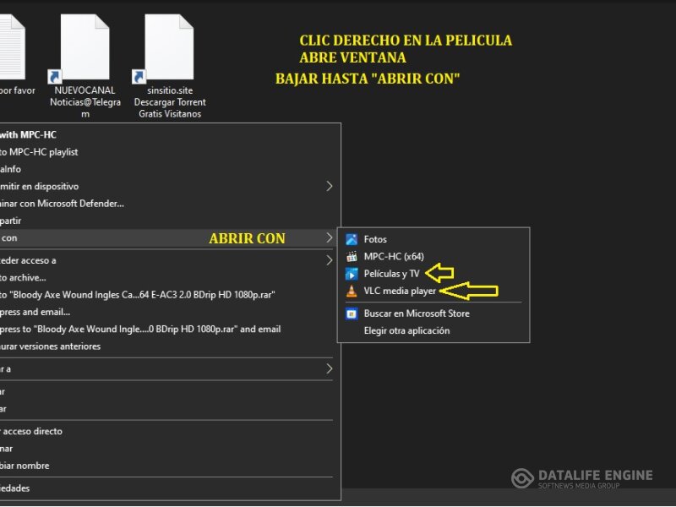Choose 'Add to MPC-HC playlist' entry

(x=38, y=152)
